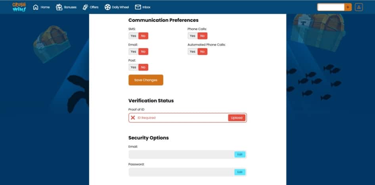Click the red X ID Required icon
Viewport: 375px width, 185px height.
click(133, 118)
